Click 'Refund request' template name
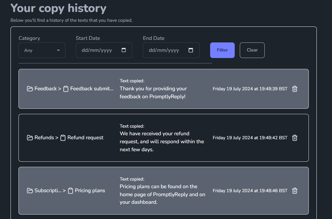The height and width of the screenshot is (219, 332). [x=85, y=138]
